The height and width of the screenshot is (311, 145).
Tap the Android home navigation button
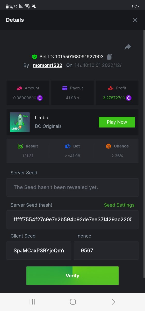(73, 302)
